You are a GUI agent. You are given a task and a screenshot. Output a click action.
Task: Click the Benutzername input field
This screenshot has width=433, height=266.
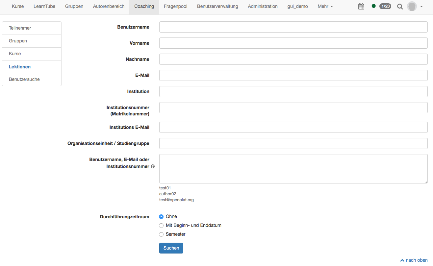coord(293,27)
